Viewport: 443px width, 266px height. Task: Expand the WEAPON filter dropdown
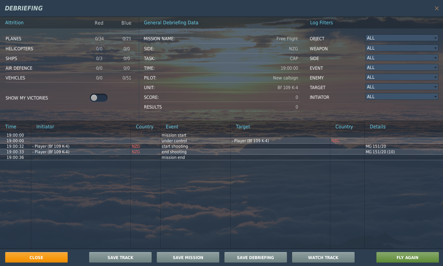point(401,48)
